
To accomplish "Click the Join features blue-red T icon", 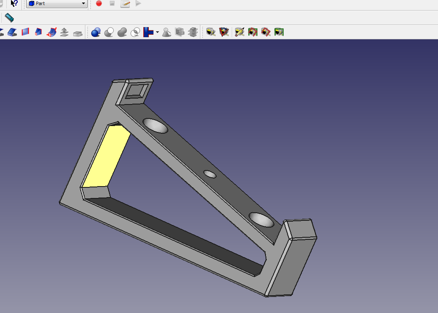I will (x=148, y=32).
